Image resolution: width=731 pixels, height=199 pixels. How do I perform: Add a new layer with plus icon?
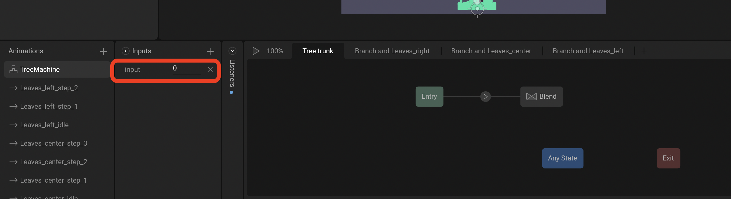coord(644,51)
